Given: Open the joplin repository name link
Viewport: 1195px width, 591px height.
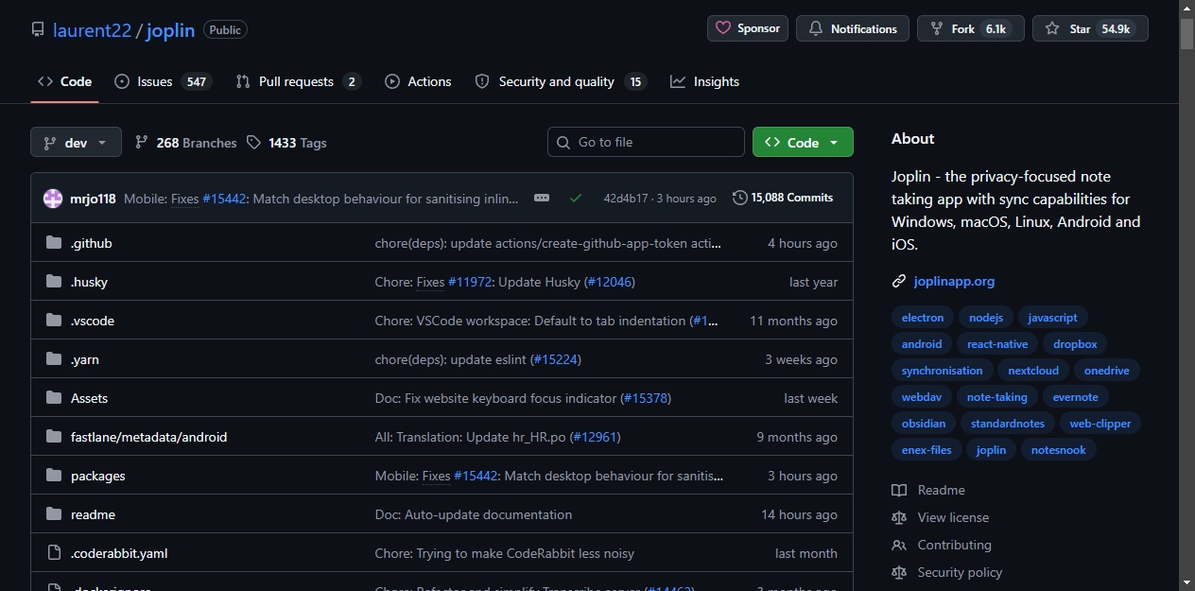Looking at the screenshot, I should (x=170, y=30).
